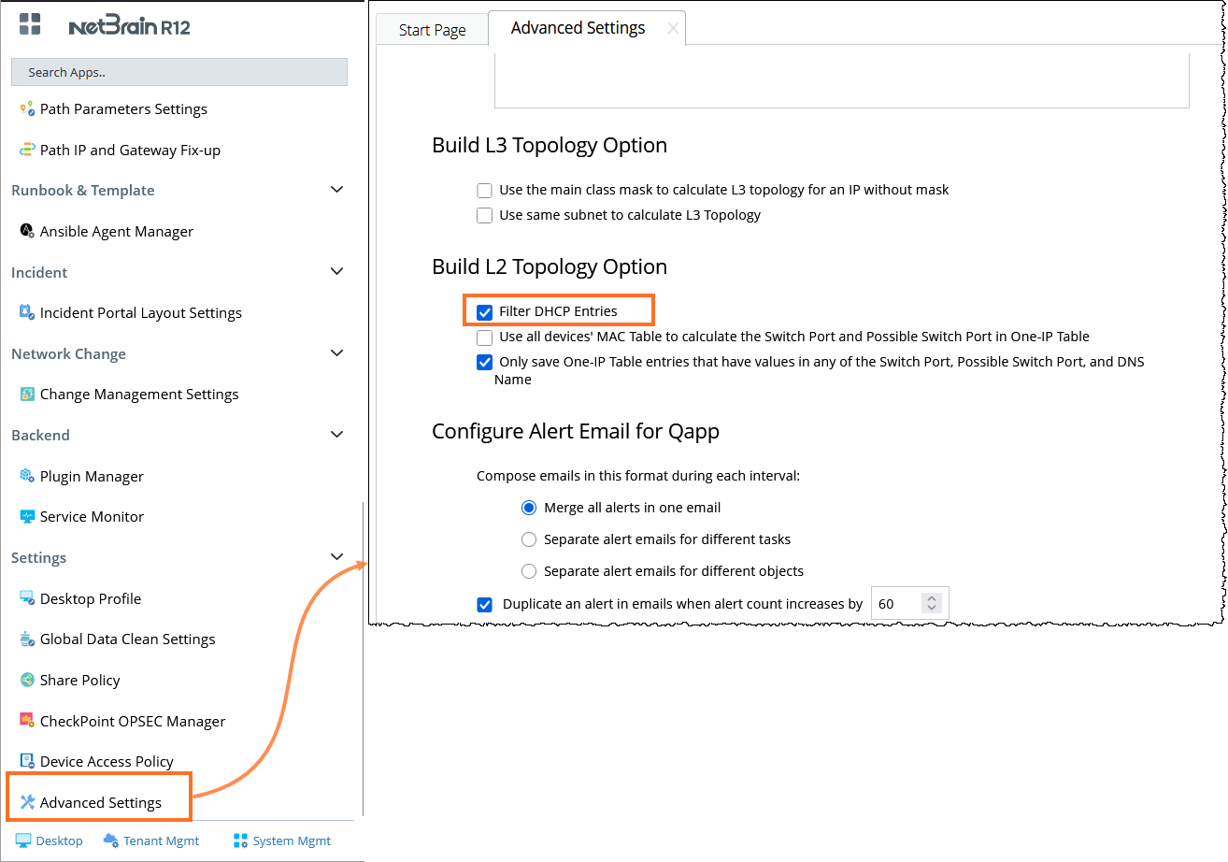Click the alert count stepper arrows
This screenshot has width=1228, height=862.
point(931,604)
